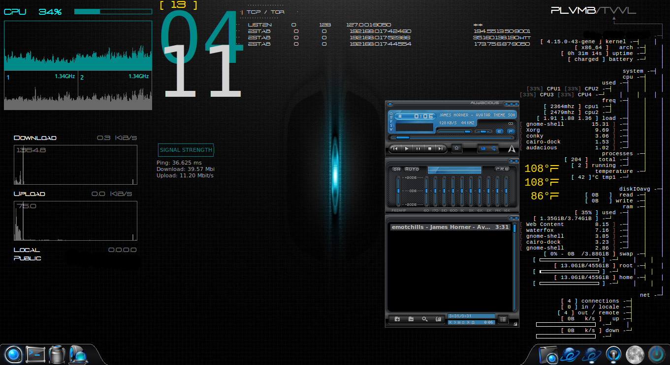Click the power icon in dock

655,354
